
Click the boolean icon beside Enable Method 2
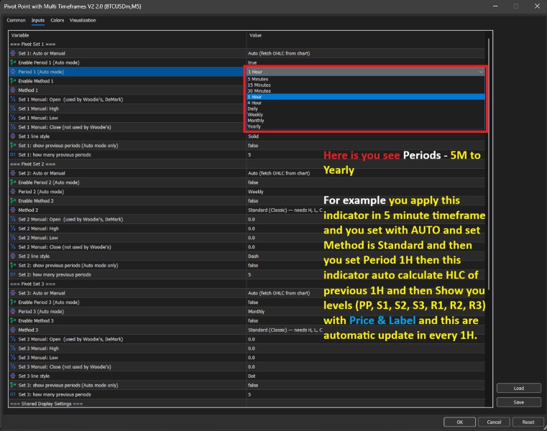tap(13, 201)
